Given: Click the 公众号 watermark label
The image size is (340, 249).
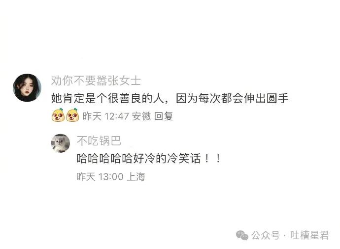Looking at the screenshot, I should 266,235.
